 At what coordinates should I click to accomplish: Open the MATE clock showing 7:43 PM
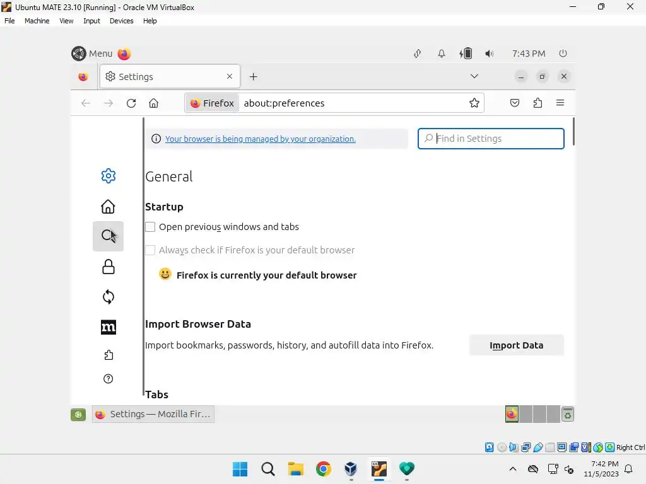(529, 54)
